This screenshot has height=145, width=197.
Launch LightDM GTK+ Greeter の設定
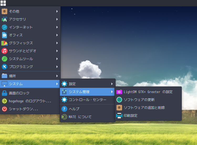(x=148, y=92)
